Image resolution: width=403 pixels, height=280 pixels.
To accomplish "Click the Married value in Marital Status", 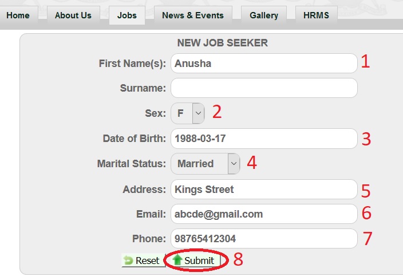I will coord(199,164).
